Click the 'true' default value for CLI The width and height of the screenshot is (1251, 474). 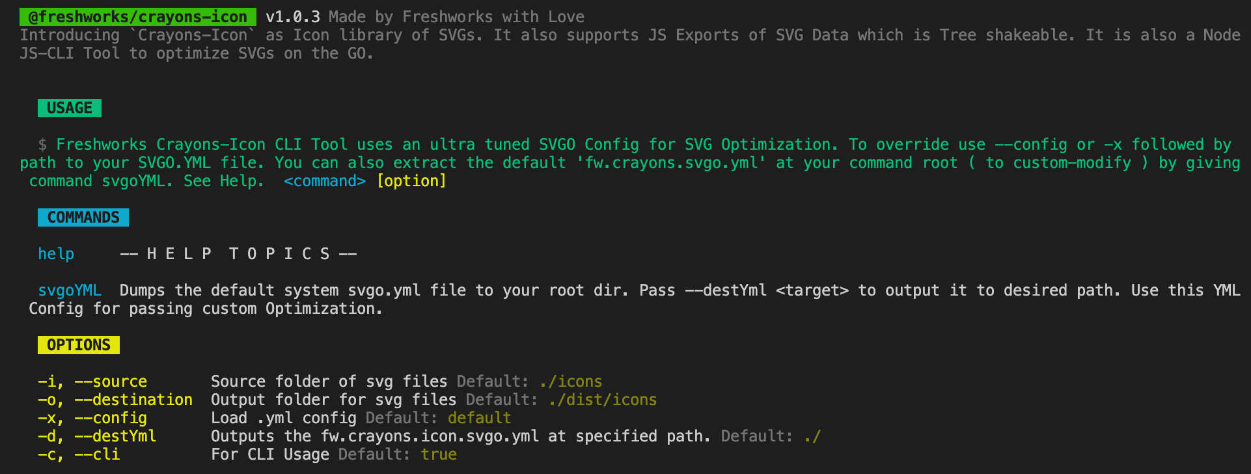(x=439, y=454)
